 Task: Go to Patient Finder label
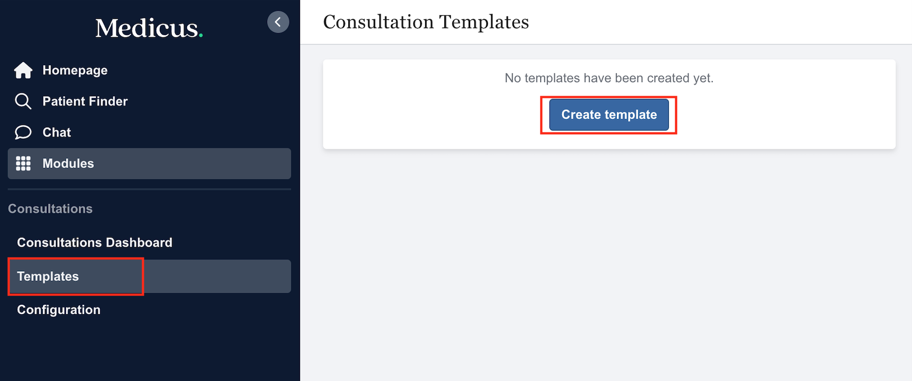[x=85, y=101]
